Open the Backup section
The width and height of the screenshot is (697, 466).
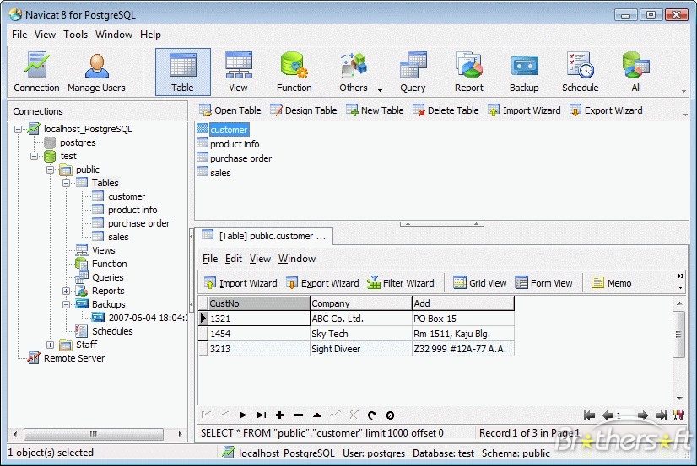pos(524,72)
